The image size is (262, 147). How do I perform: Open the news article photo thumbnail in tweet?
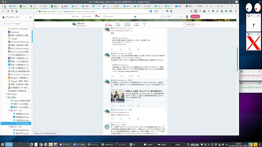pyautogui.click(x=117, y=96)
